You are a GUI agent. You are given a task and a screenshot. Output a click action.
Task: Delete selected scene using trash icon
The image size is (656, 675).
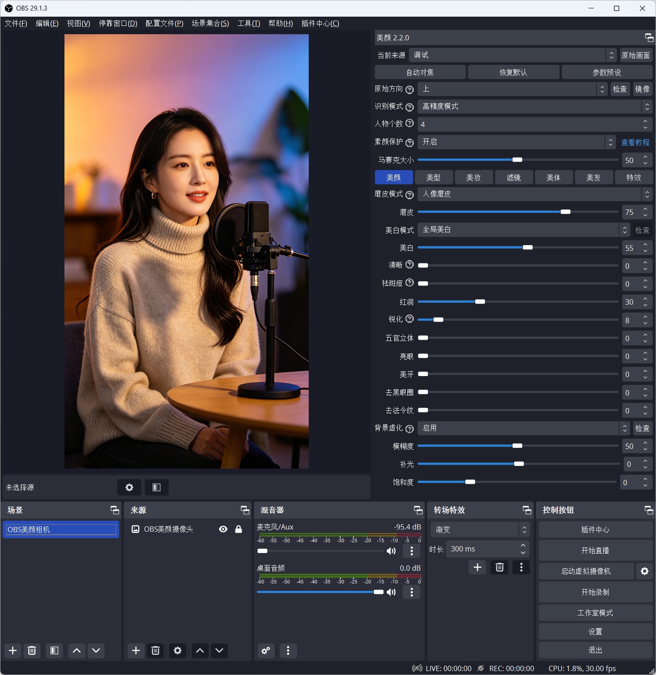click(x=32, y=651)
